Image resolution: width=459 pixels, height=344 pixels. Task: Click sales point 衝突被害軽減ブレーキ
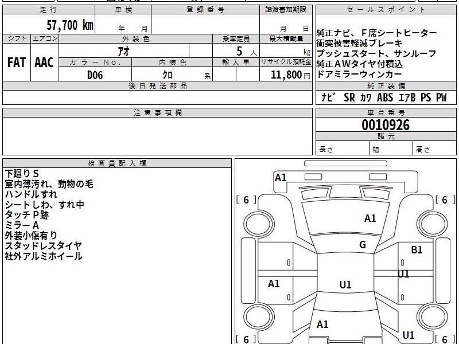360,44
